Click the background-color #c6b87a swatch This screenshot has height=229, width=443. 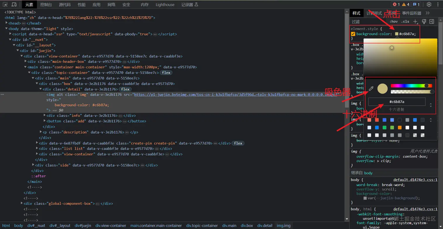coord(397,34)
